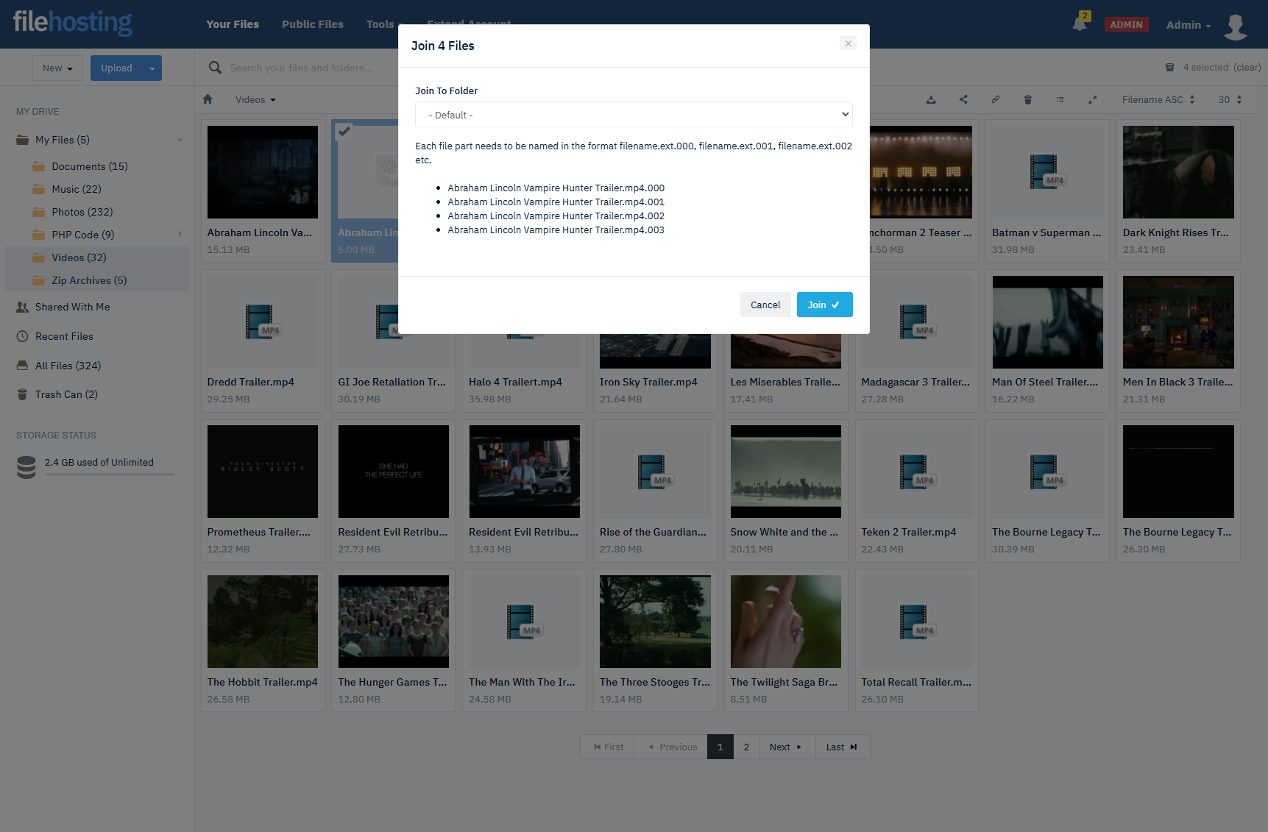Click the share icon in toolbar
This screenshot has height=832, width=1268.
(963, 99)
